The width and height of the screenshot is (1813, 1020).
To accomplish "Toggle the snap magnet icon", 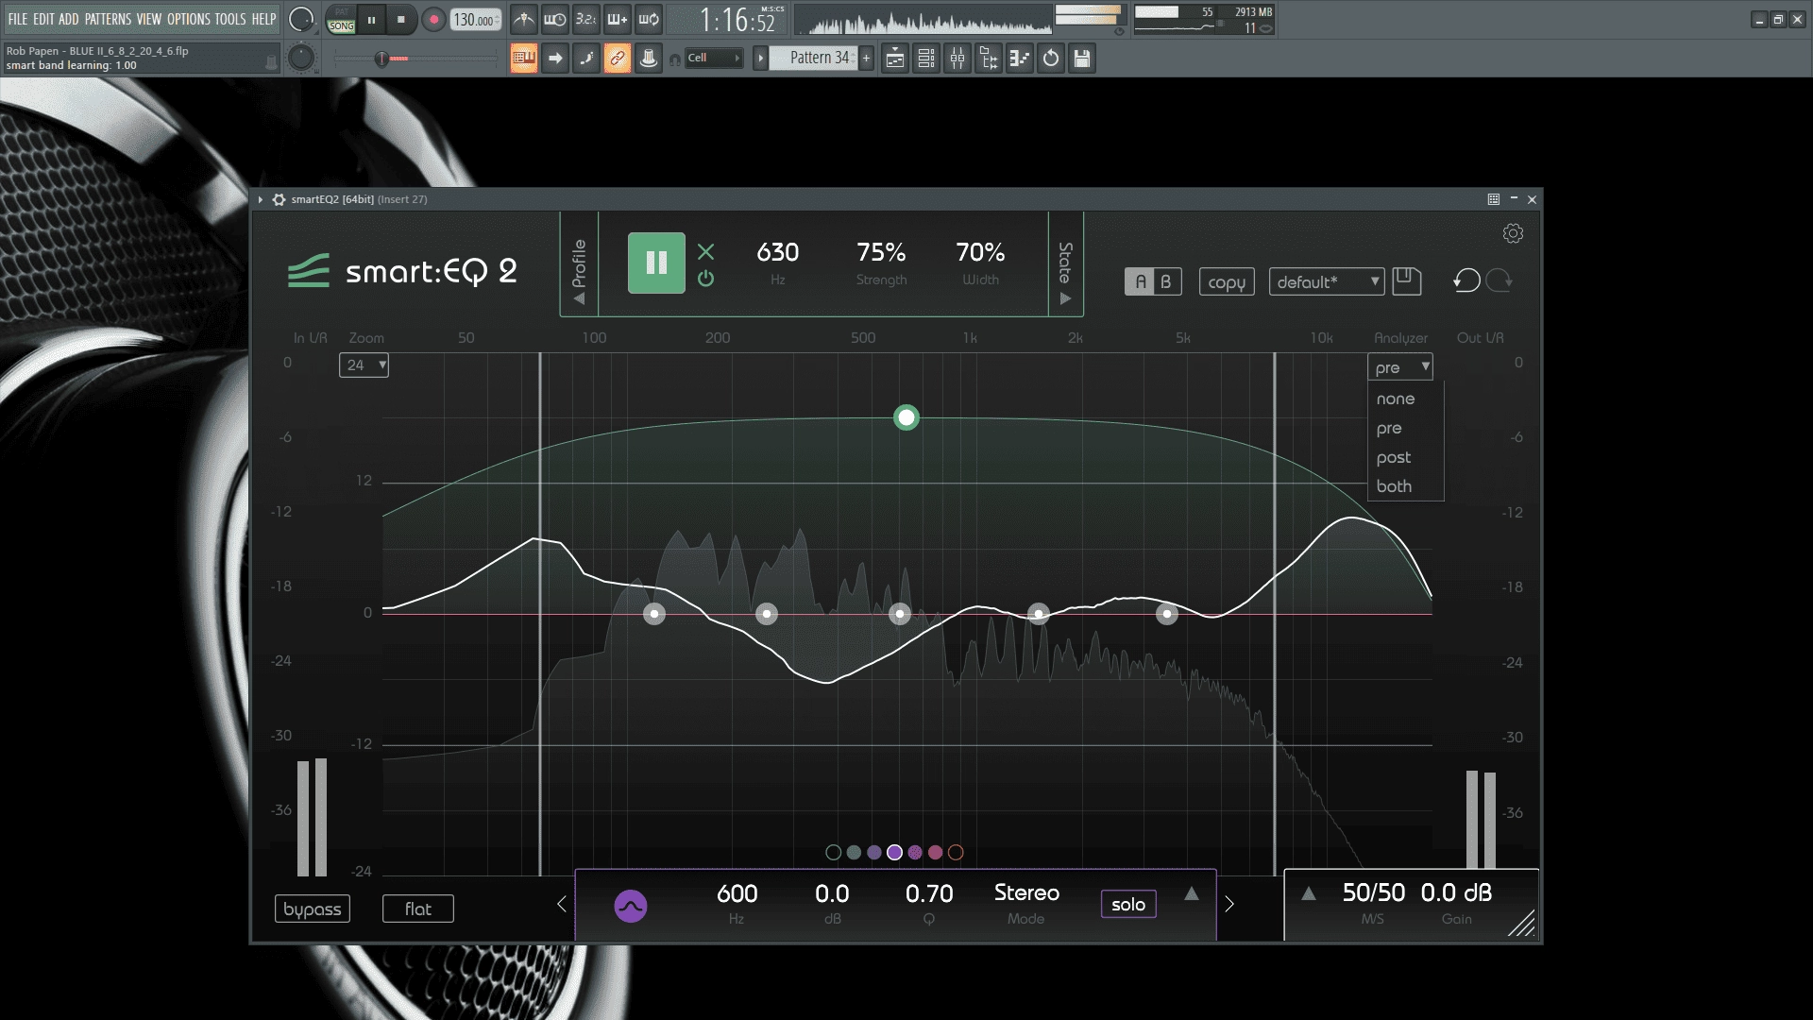I will click(674, 59).
